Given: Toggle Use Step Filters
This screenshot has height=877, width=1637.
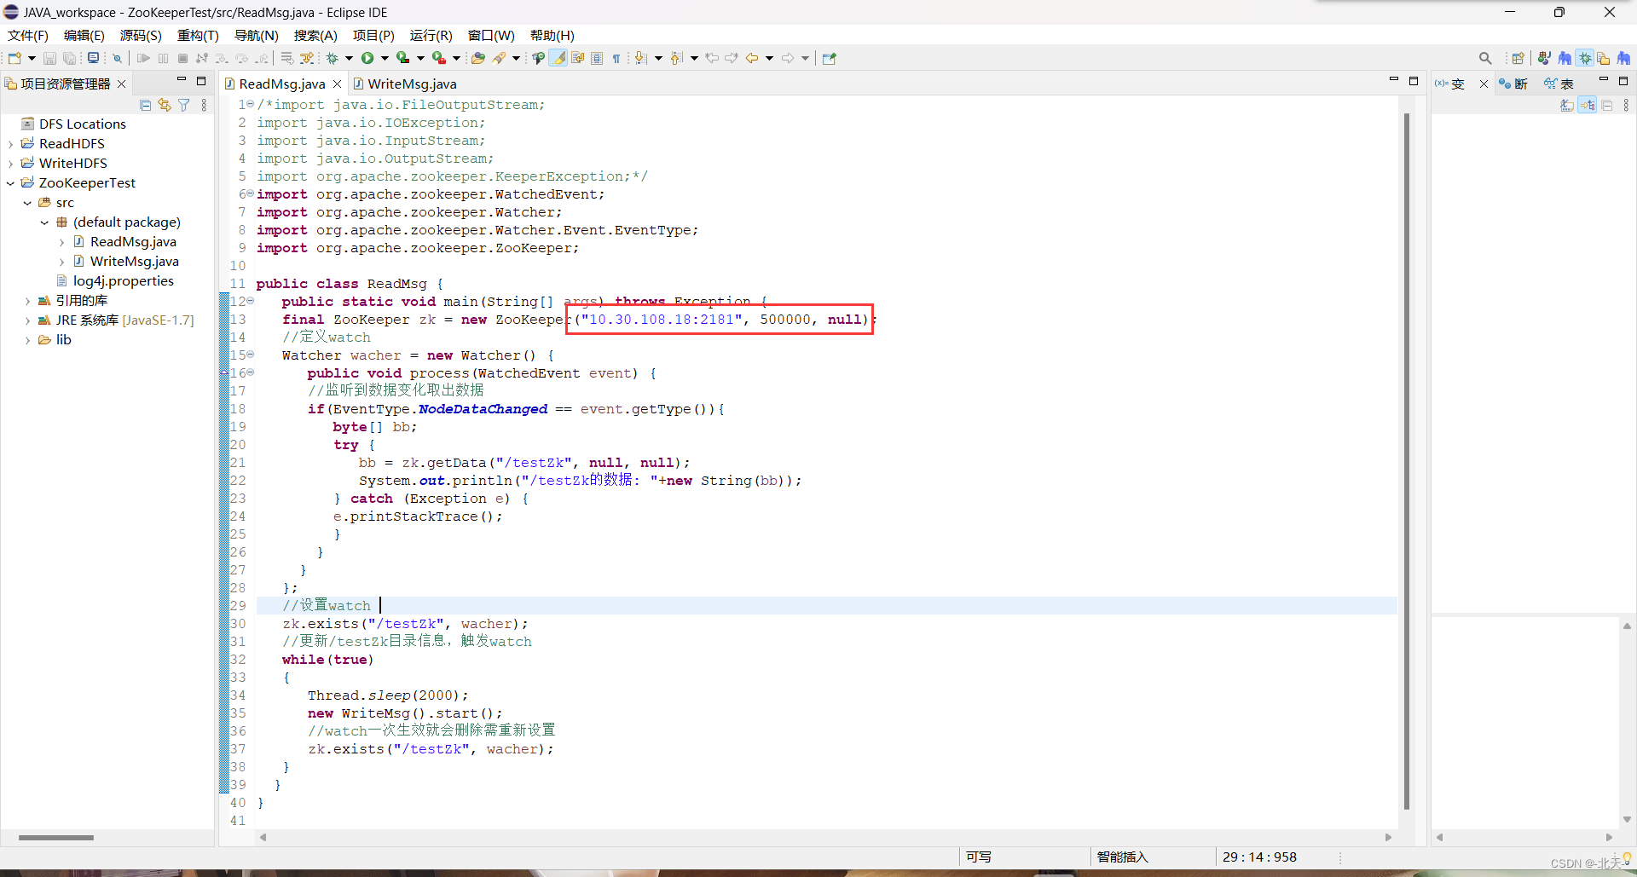Looking at the screenshot, I should click(x=307, y=58).
